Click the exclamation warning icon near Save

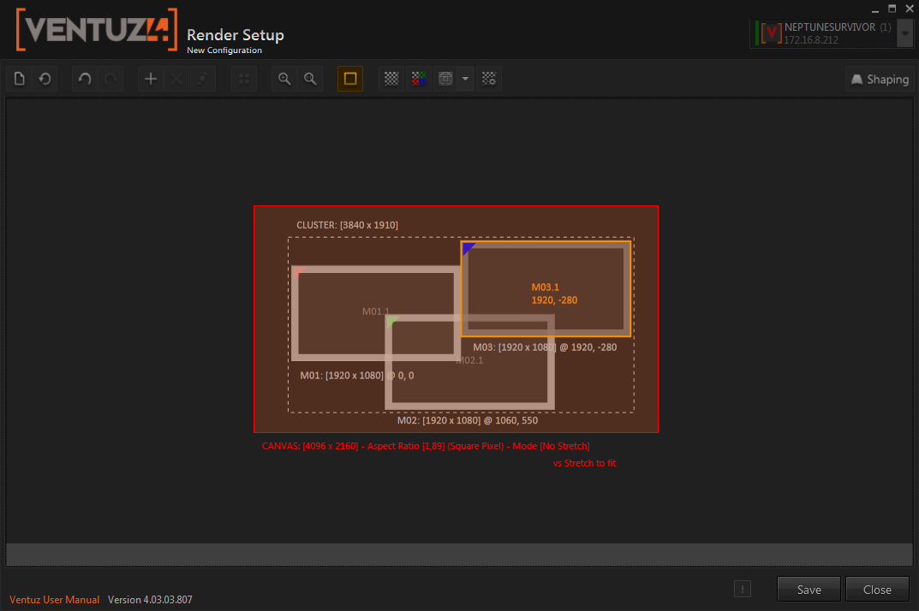point(743,589)
